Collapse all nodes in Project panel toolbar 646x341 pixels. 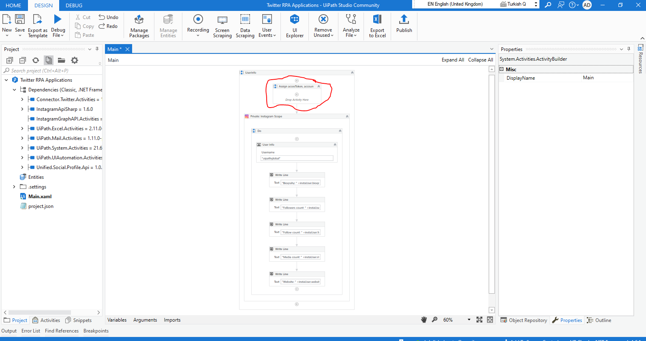point(23,60)
